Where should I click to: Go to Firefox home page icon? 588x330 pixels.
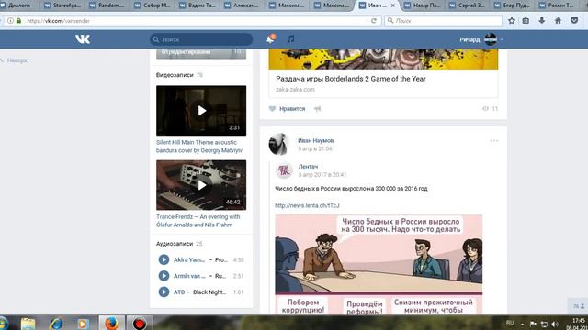(558, 21)
